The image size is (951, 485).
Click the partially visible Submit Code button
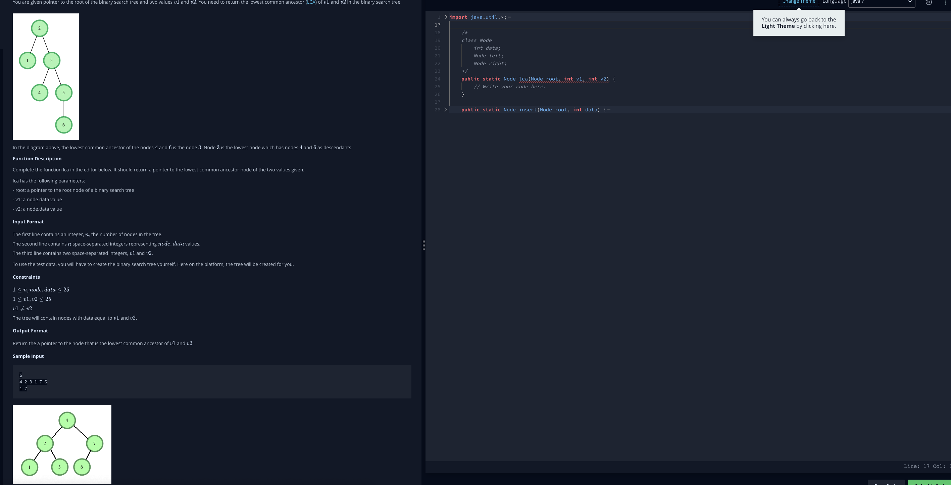coord(929,483)
